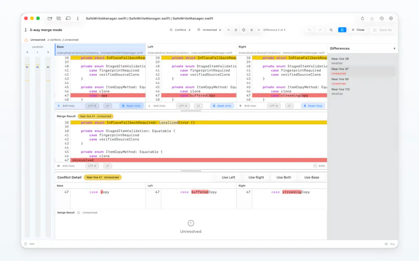The width and height of the screenshot is (419, 261).
Task: Open the history clock icon
Action: coord(382,18)
